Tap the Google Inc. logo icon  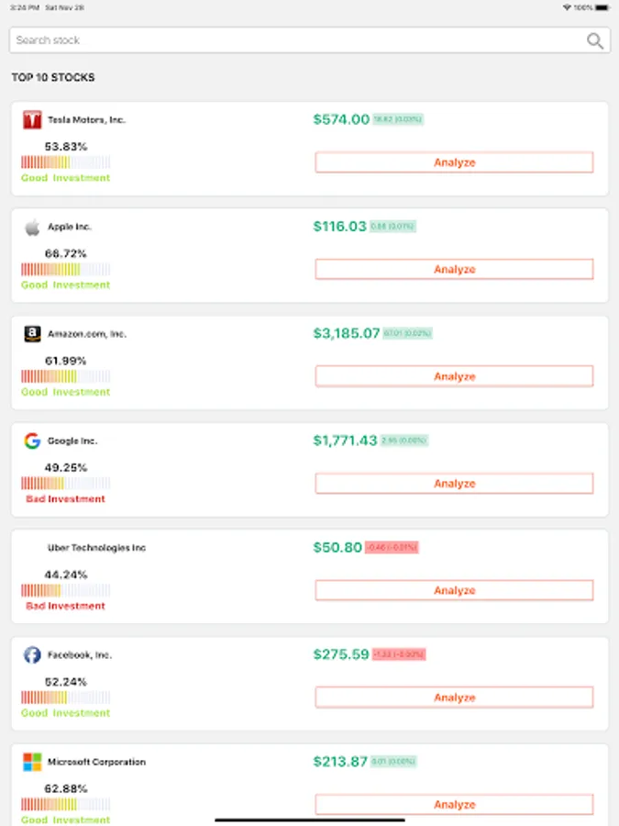point(32,441)
